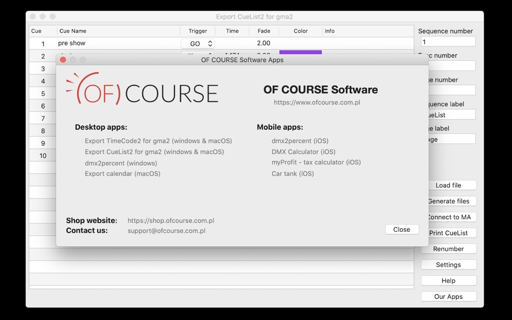
Task: Click Print CueList button
Action: 452,233
